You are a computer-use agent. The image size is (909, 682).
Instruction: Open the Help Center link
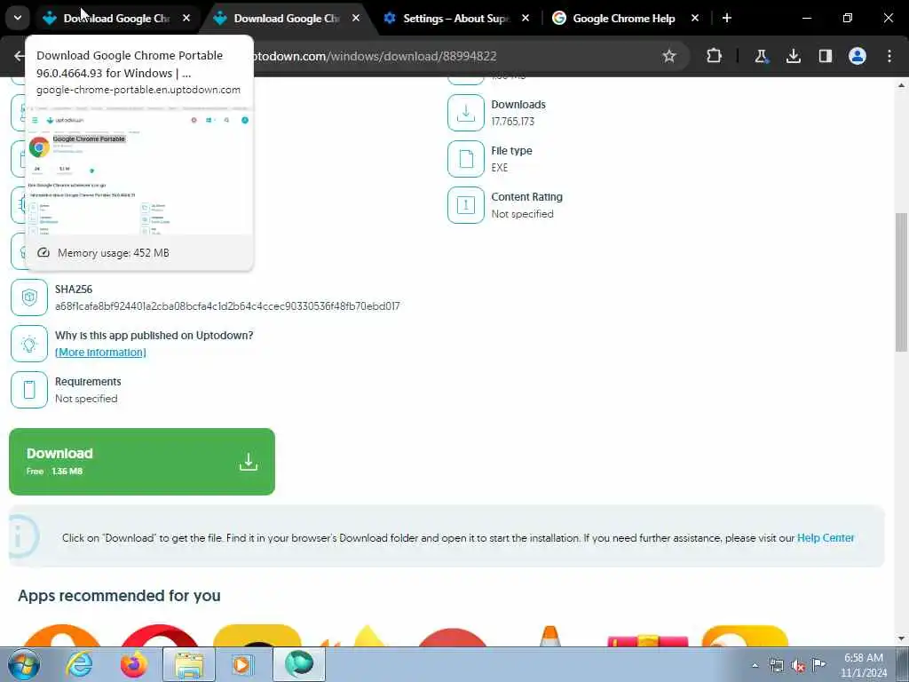point(826,538)
